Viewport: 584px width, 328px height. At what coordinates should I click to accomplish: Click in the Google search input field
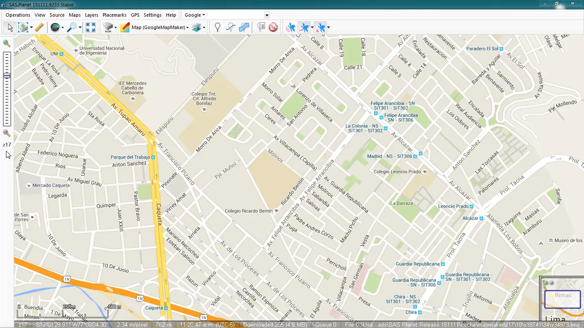click(x=236, y=15)
